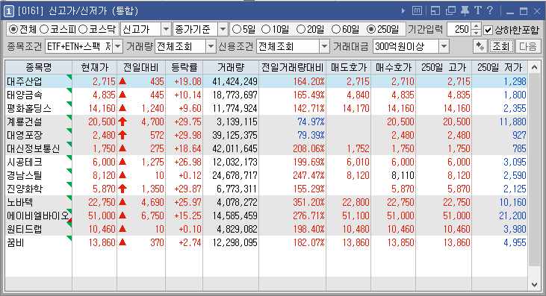Image resolution: width=546 pixels, height=296 pixels.
Task: Decrease the 기간입력 value with down arrow
Action: coord(477,33)
